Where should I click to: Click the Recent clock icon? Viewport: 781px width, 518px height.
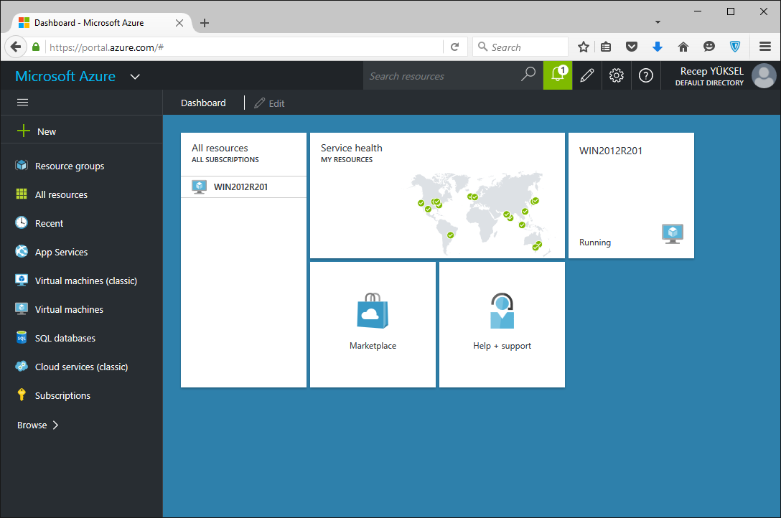pyautogui.click(x=22, y=222)
